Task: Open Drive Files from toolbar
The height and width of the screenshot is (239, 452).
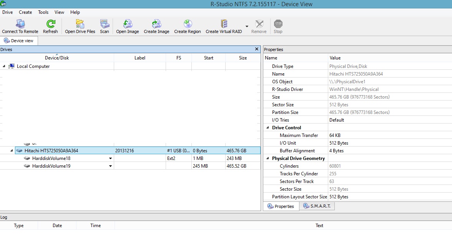Action: [x=80, y=24]
